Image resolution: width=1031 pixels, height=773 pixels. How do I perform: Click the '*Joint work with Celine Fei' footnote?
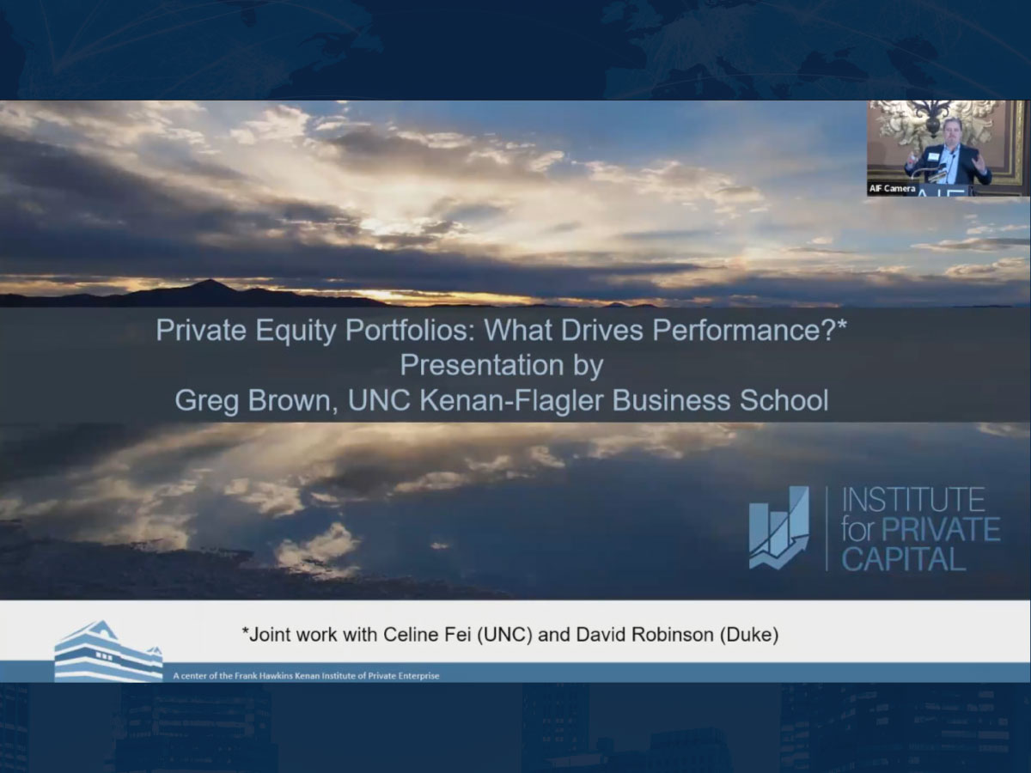pyautogui.click(x=509, y=636)
